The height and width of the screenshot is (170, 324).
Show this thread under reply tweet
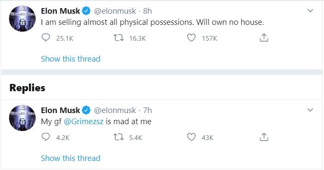70,158
